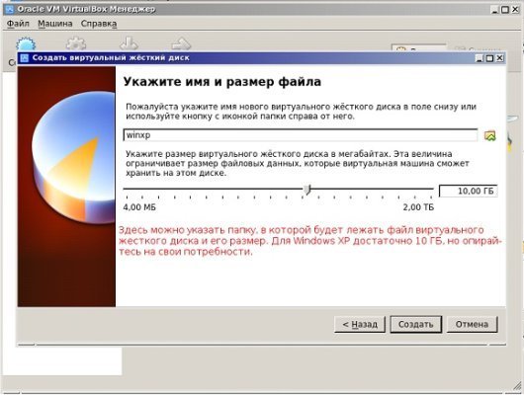Screen dimensions: 524x395
Task: Open the Справка menu
Action: [x=99, y=24]
